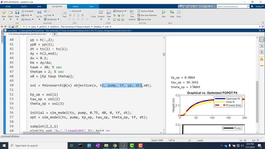Click the notifications bell icon

[x=252, y=7]
